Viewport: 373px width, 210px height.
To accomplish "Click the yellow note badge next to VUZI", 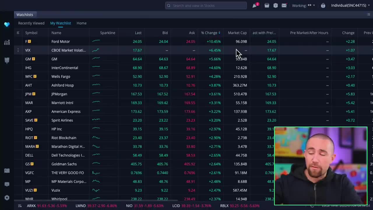I will tap(35, 190).
